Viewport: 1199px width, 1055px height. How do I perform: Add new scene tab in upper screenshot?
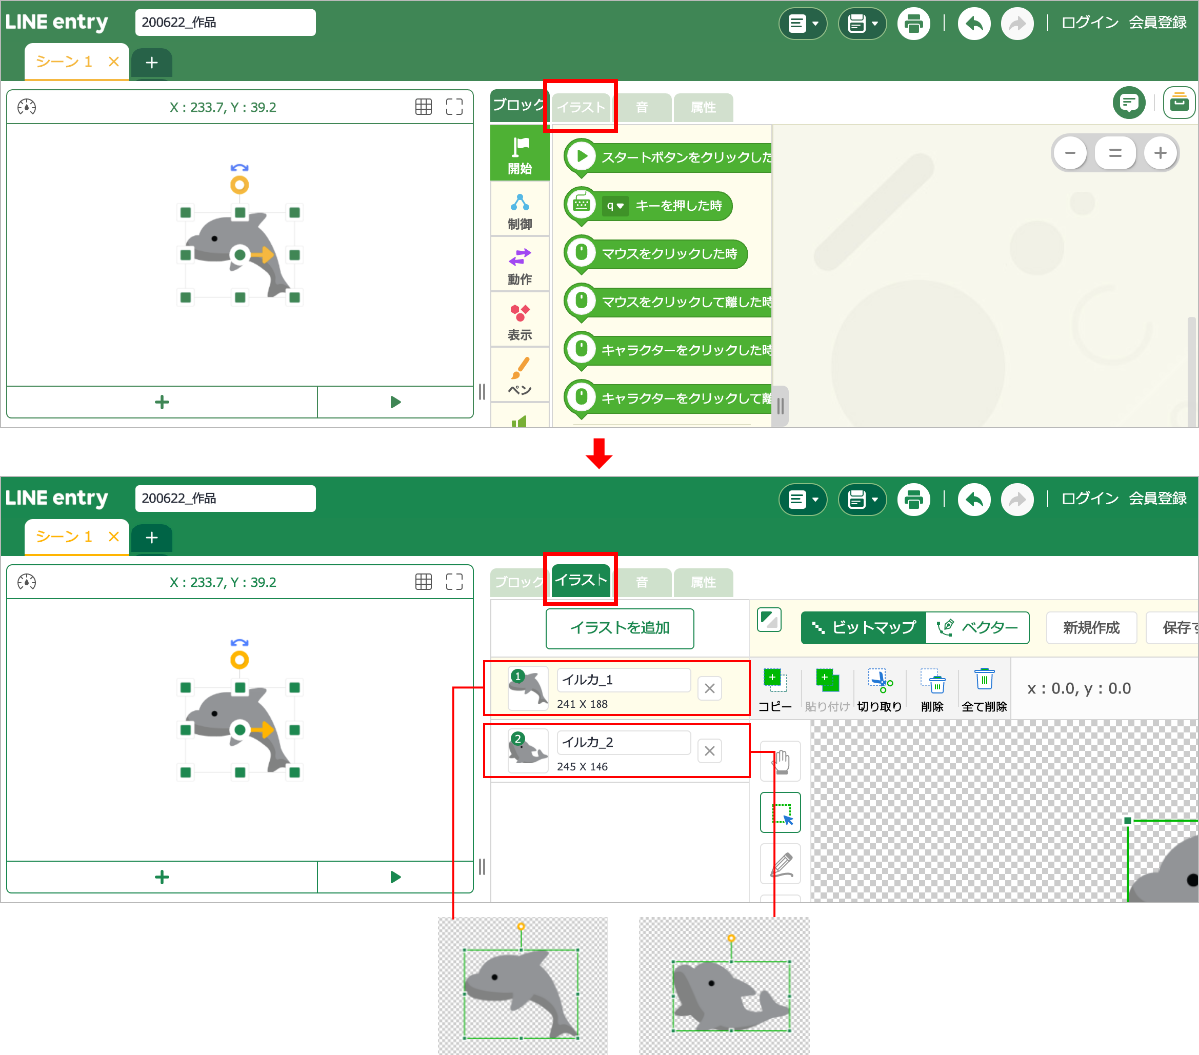point(151,62)
